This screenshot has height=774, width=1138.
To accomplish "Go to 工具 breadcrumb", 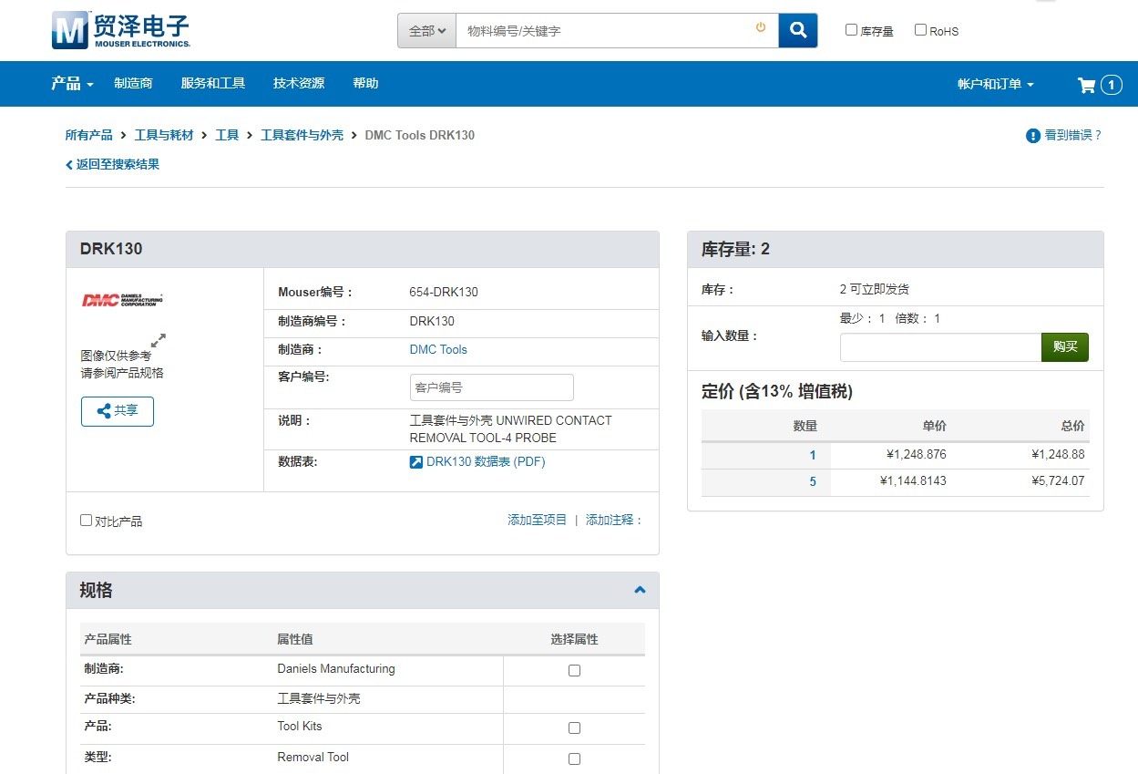I will pos(227,135).
